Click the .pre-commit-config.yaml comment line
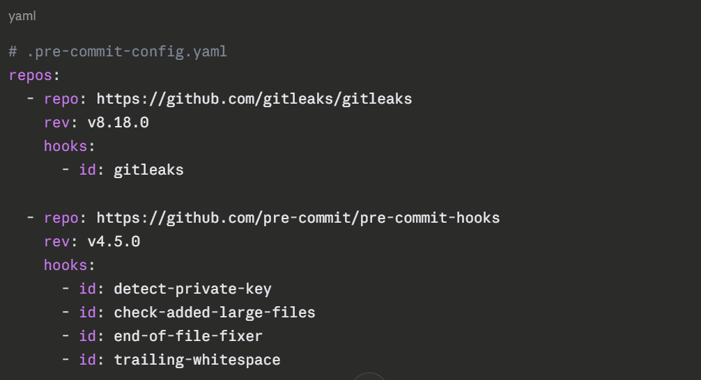This screenshot has width=701, height=380. [118, 52]
